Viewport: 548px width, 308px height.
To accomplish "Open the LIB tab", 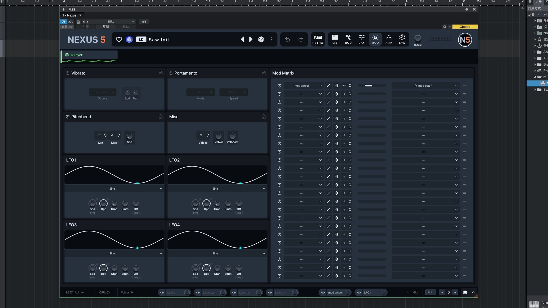I will (x=335, y=39).
